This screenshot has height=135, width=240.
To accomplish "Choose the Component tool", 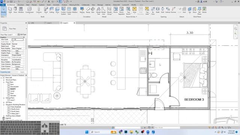I will 29,10.
